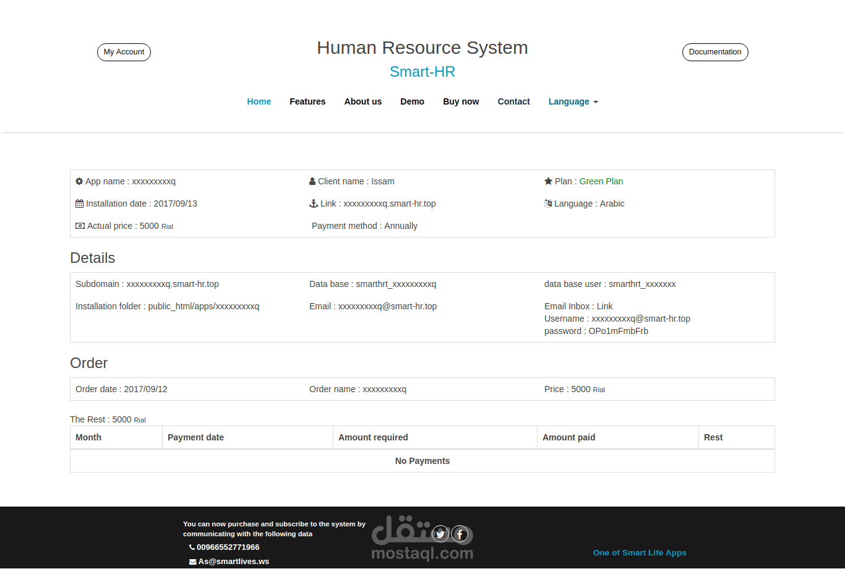The image size is (845, 574).
Task: Select Buy now in navigation
Action: [x=461, y=101]
